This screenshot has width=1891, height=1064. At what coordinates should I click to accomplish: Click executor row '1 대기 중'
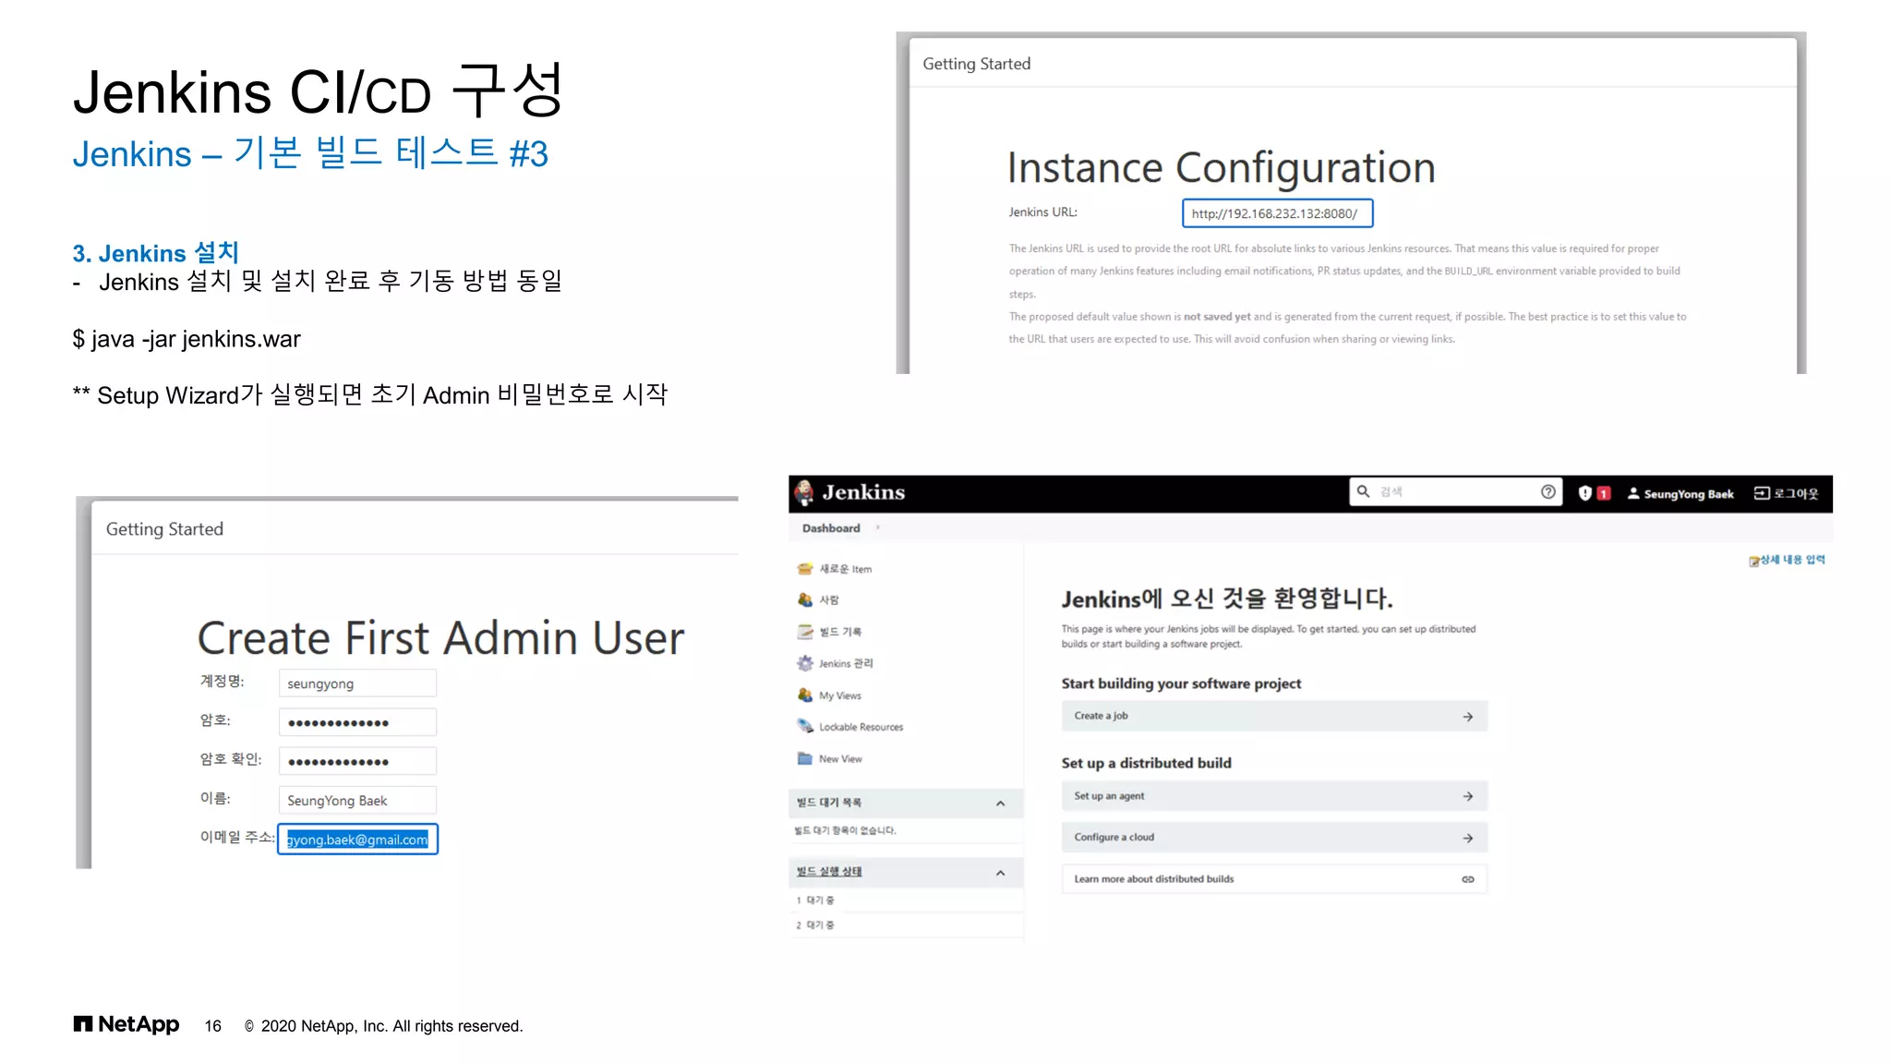906,900
